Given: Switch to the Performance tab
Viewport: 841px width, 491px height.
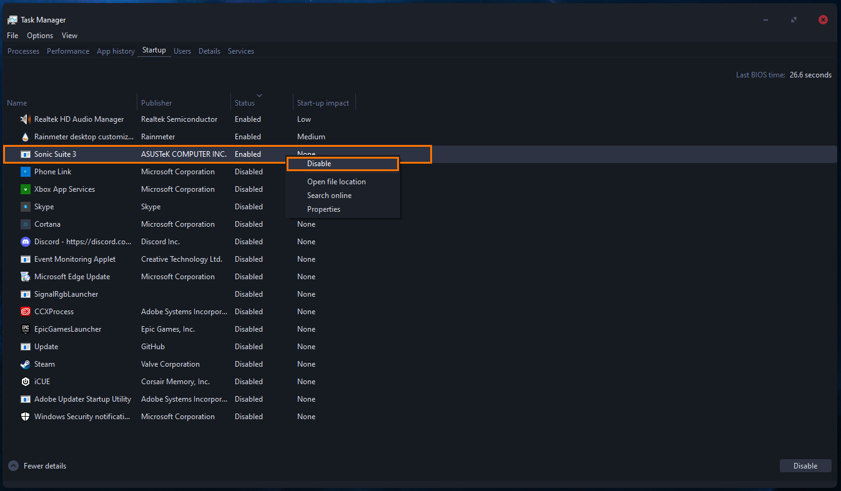Looking at the screenshot, I should coord(68,51).
